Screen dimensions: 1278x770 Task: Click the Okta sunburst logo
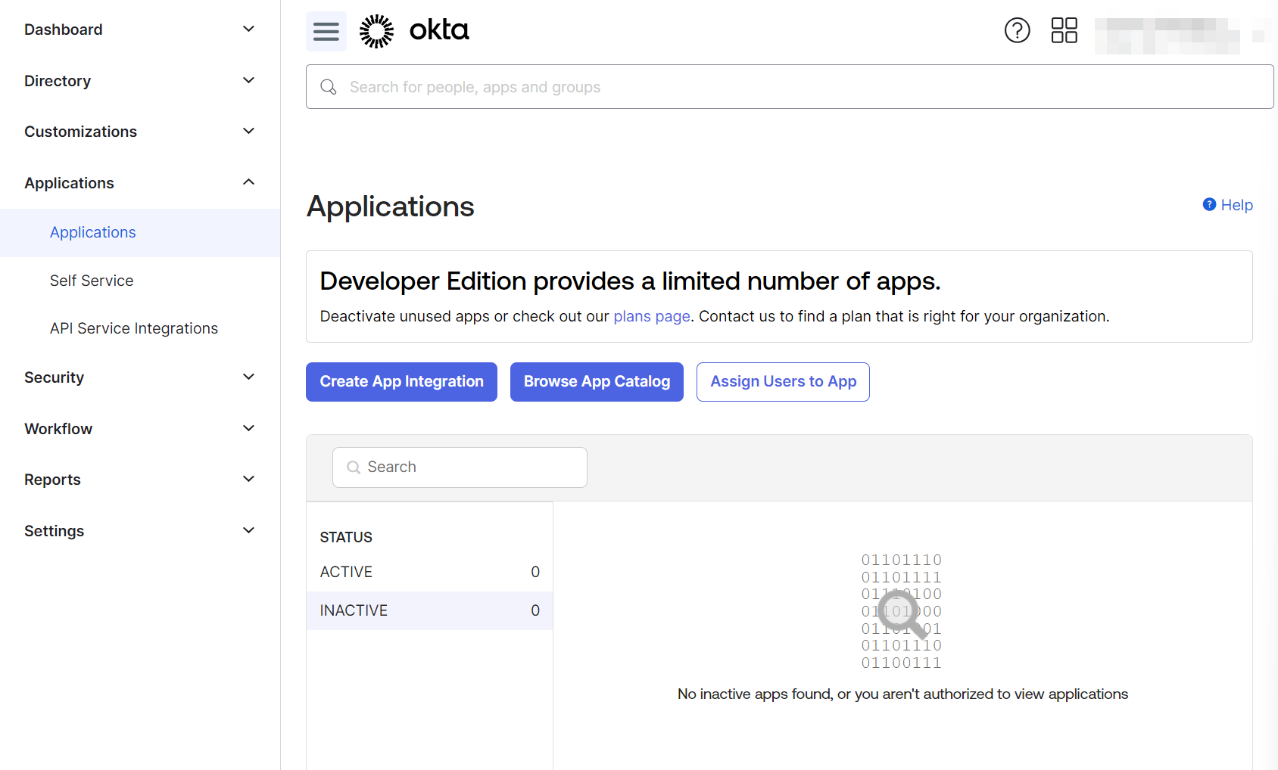(x=376, y=31)
